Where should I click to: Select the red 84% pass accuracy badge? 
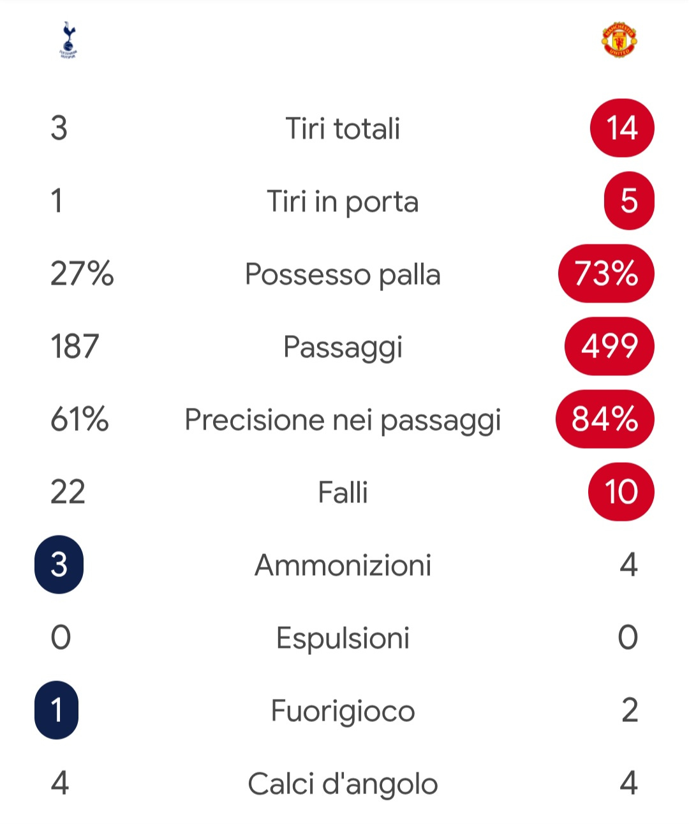click(x=605, y=419)
